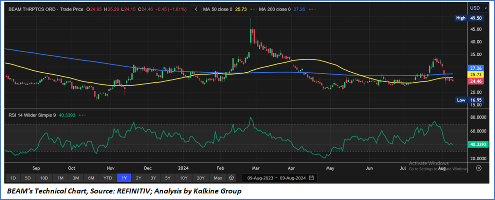
Task: Click the 09-Aug-2023 start date field
Action: (x=258, y=178)
